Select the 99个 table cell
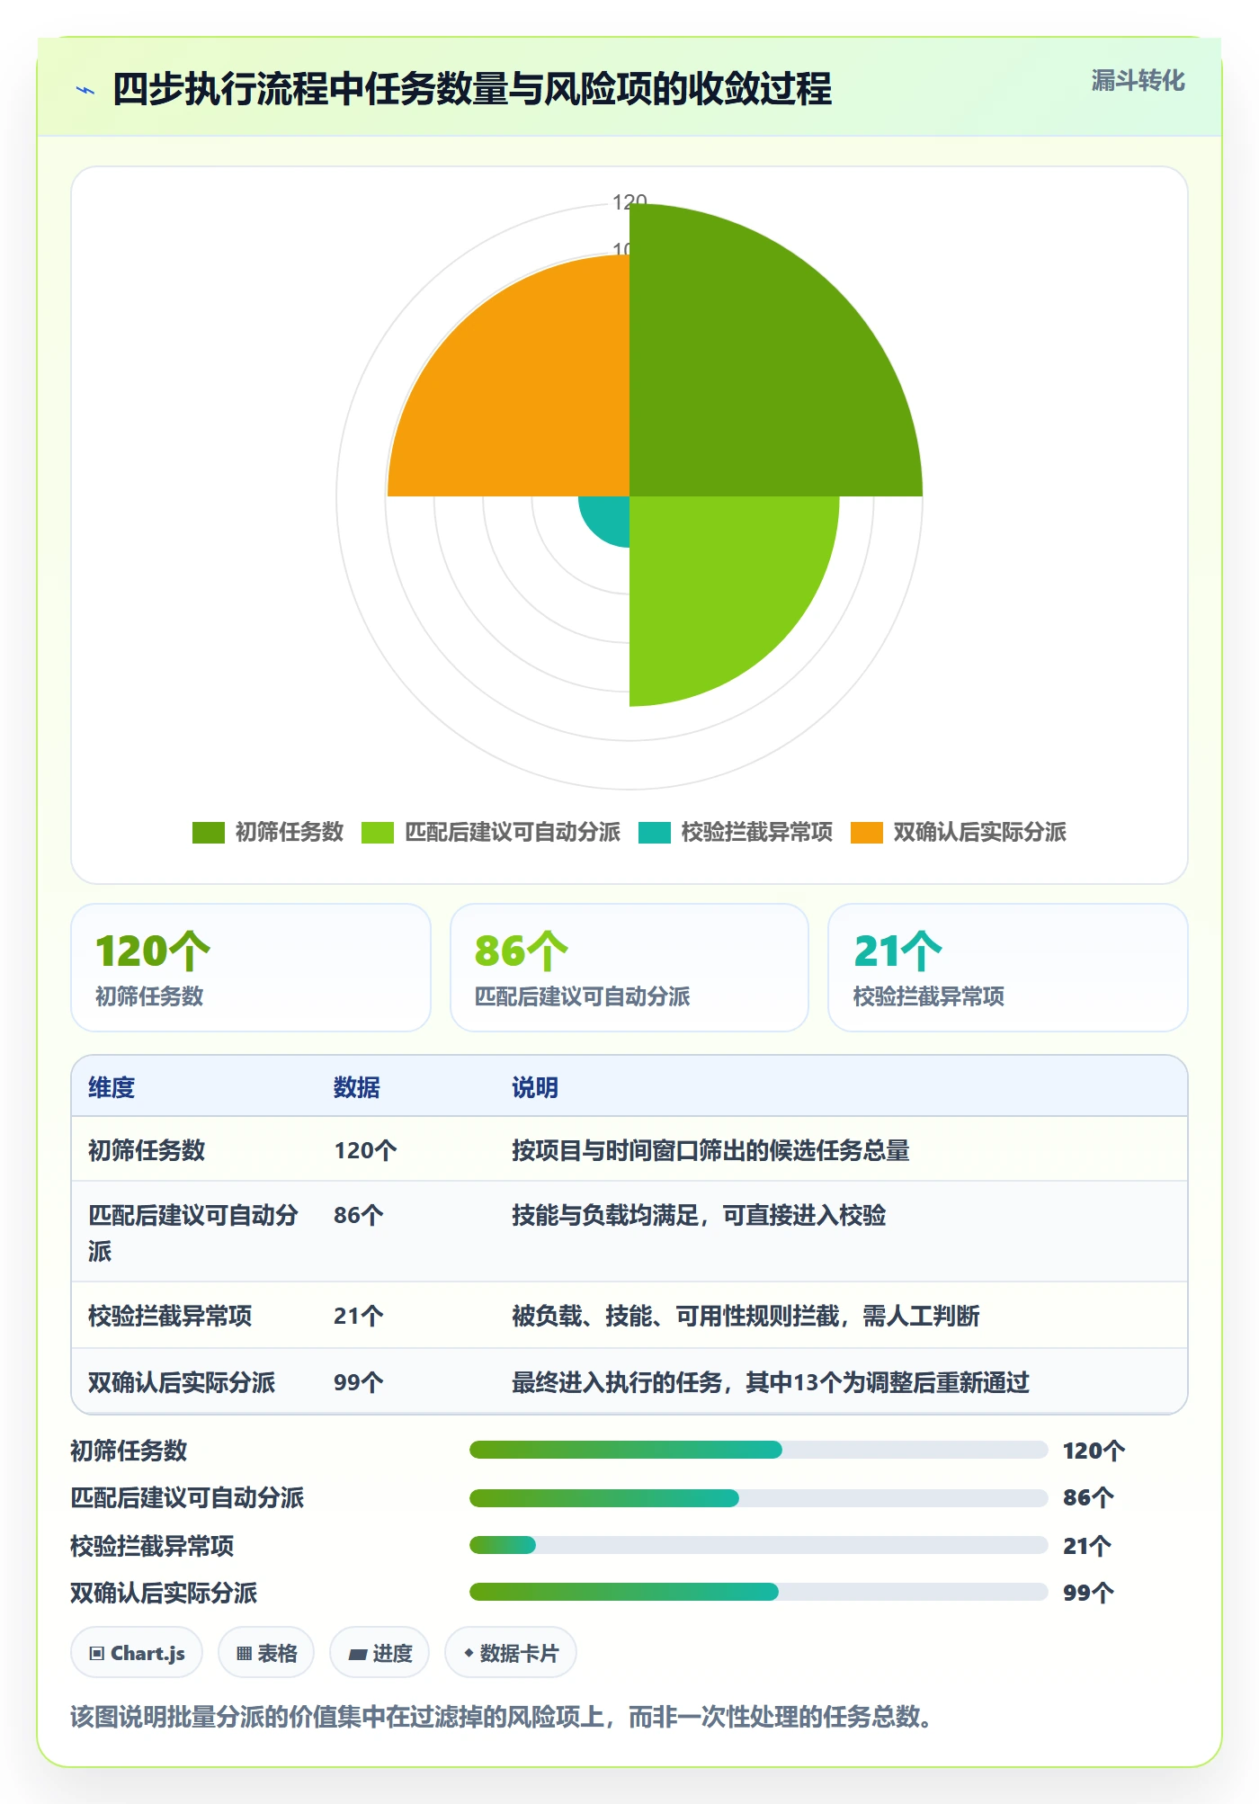The height and width of the screenshot is (1804, 1259). [359, 1382]
